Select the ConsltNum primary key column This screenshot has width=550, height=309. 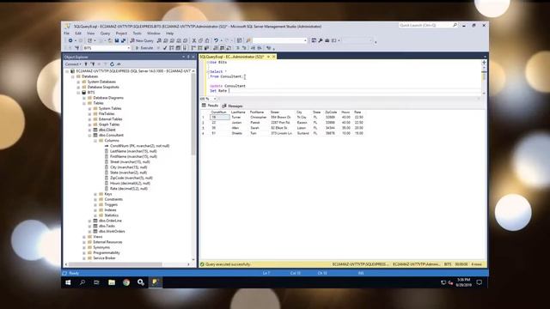[x=139, y=146]
